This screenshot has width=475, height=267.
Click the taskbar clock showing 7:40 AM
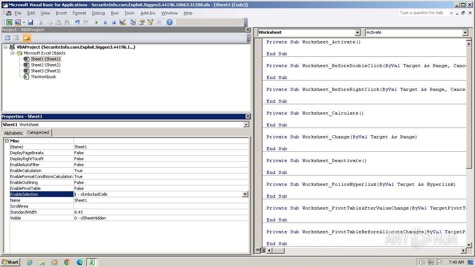(456, 262)
